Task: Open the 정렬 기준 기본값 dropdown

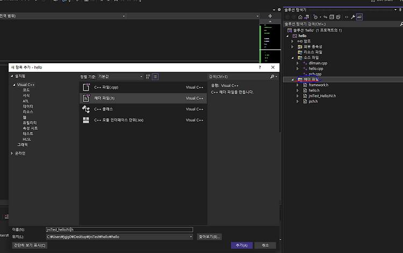Action: pyautogui.click(x=120, y=77)
